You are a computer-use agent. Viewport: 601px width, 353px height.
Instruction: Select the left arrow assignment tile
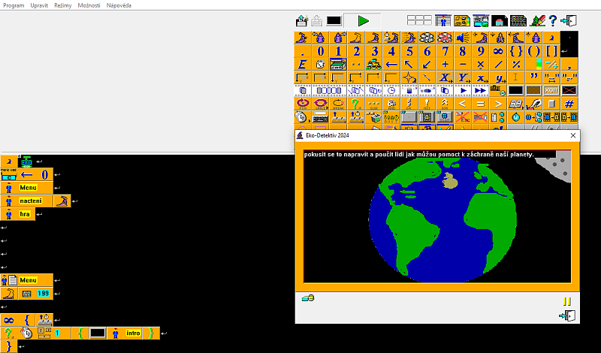click(x=391, y=65)
